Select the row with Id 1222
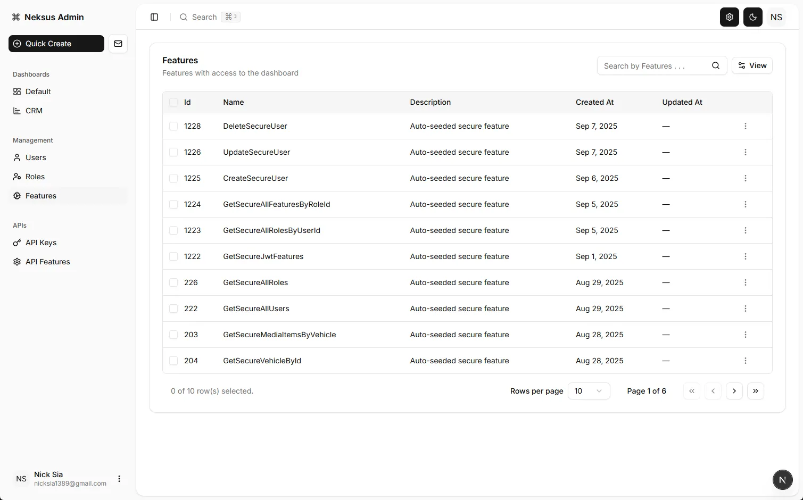This screenshot has width=803, height=500. click(x=173, y=256)
